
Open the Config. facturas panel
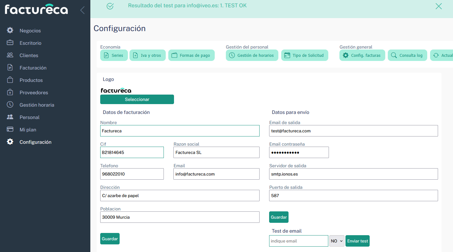coord(362,55)
